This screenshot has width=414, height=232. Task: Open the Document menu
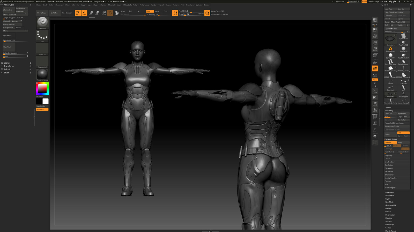59,5
